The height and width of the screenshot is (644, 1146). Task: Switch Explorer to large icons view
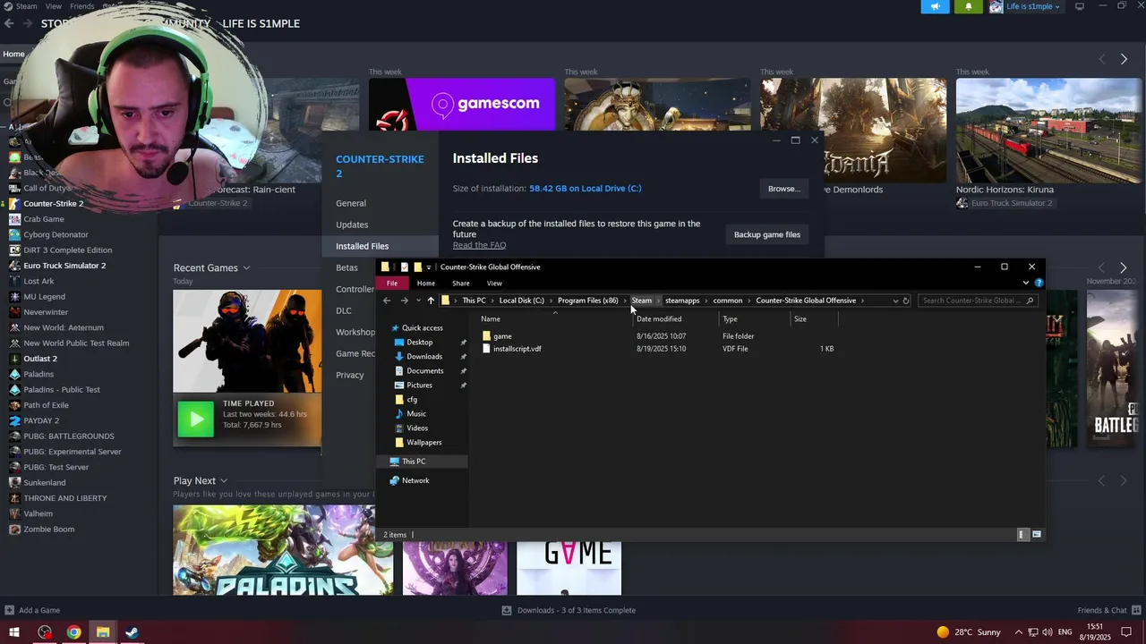1037,535
